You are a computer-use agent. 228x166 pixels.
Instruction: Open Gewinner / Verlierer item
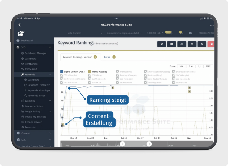[37, 85]
